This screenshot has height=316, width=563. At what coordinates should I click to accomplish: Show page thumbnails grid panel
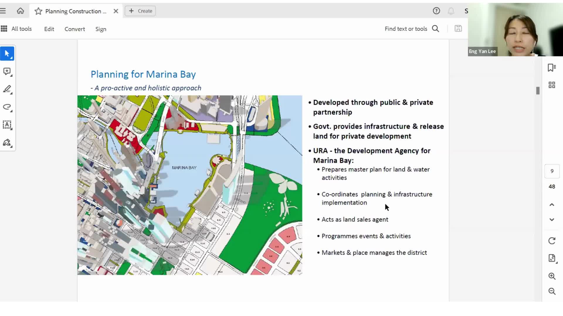[552, 85]
